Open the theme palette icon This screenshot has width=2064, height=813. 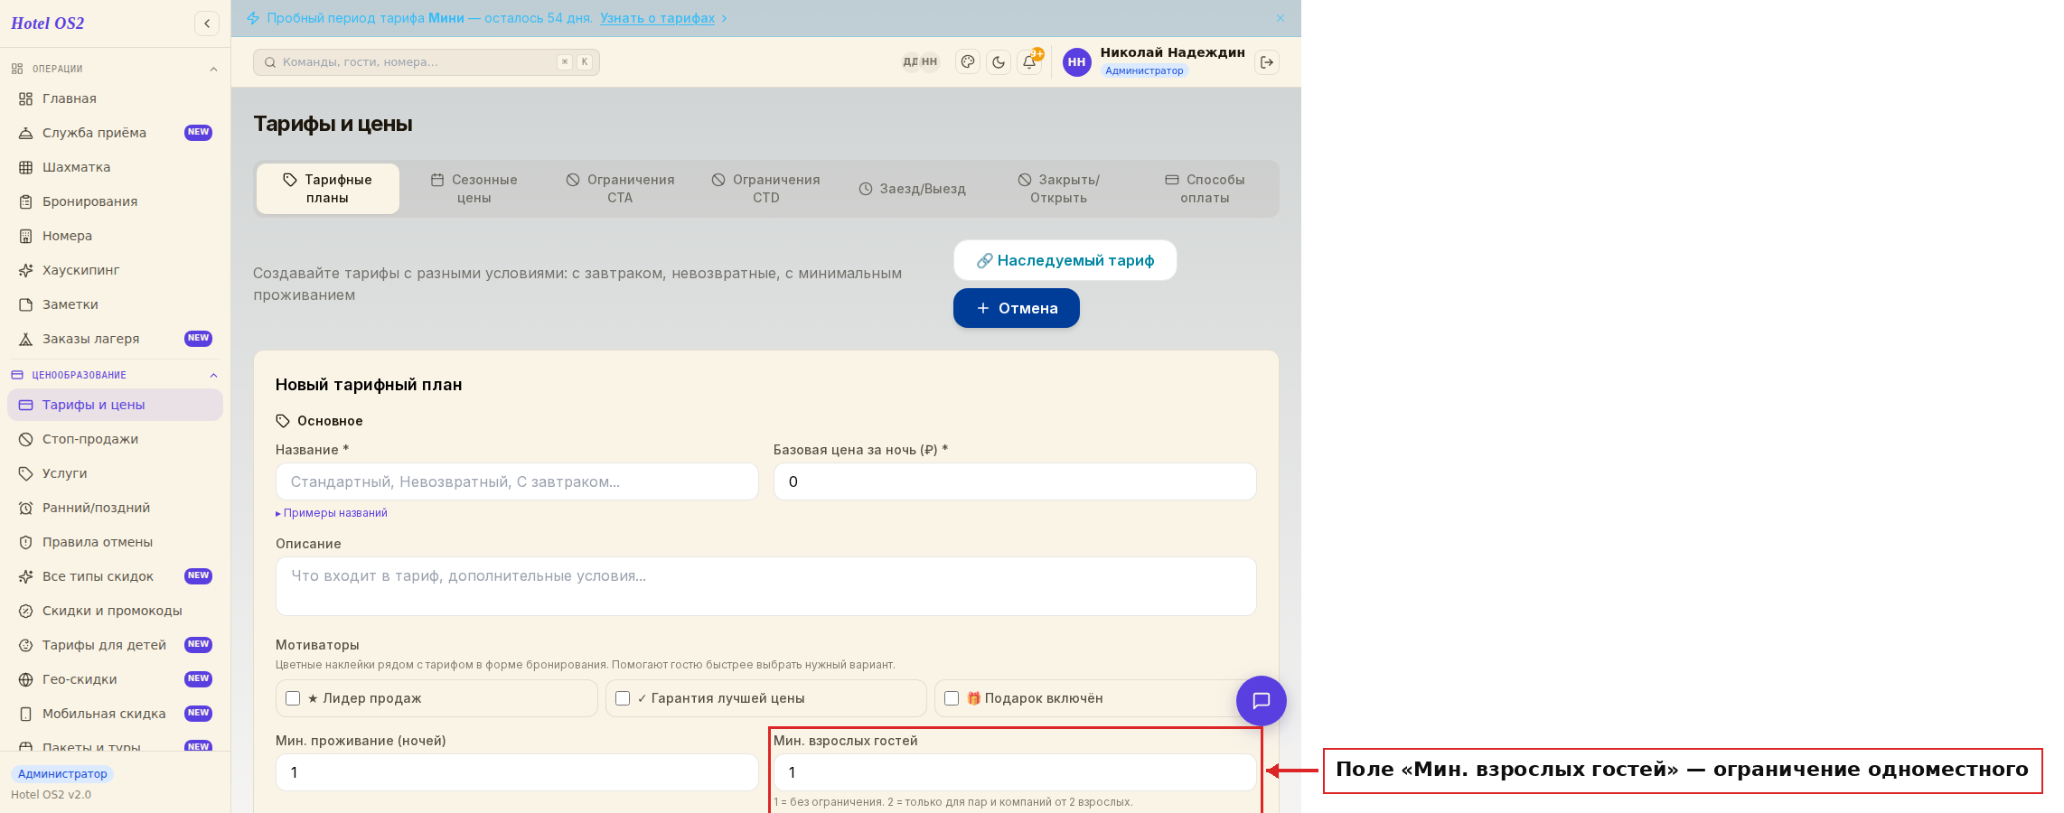tap(968, 62)
